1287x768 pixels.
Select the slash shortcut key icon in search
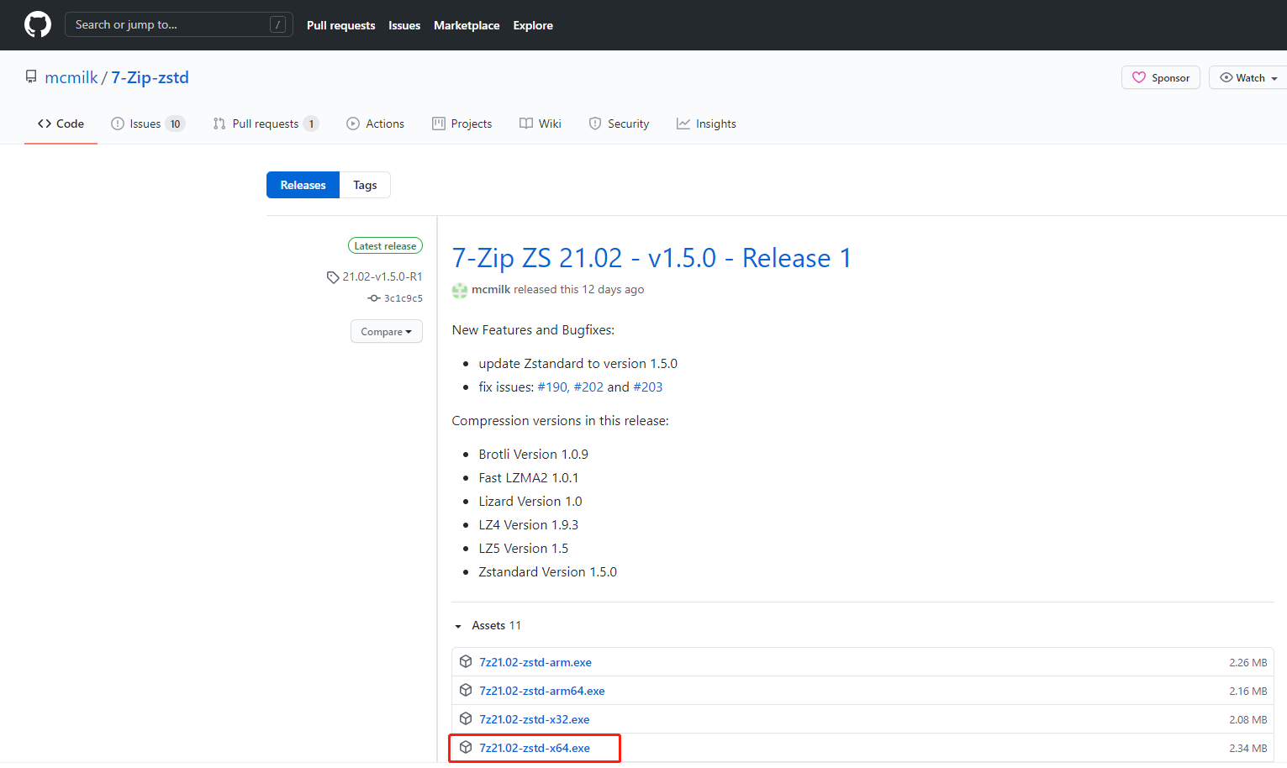point(277,24)
